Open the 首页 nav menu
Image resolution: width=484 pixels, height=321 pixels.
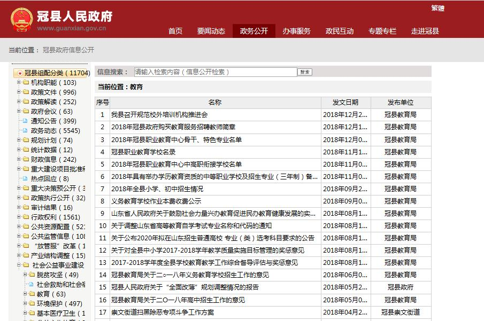point(175,31)
